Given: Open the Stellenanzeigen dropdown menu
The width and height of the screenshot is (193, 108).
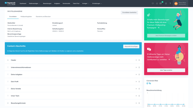Looking at the screenshot, I should click(35, 3).
